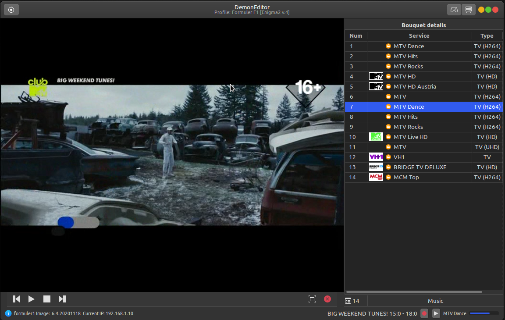Stop playback in the player
Screen dimensions: 505x320
(47, 299)
